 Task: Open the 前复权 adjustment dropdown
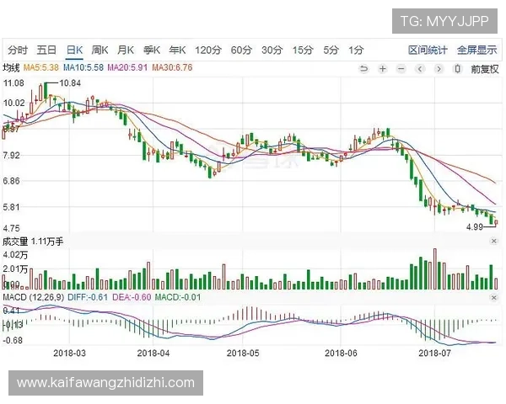pyautogui.click(x=485, y=68)
